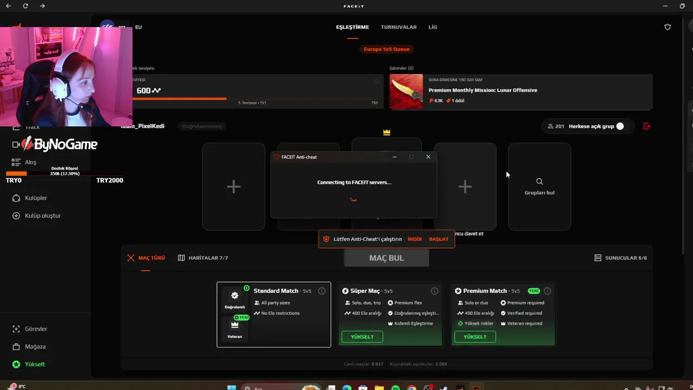This screenshot has height=390, width=693.
Task: Click the 600 Elo value
Action: tap(143, 90)
